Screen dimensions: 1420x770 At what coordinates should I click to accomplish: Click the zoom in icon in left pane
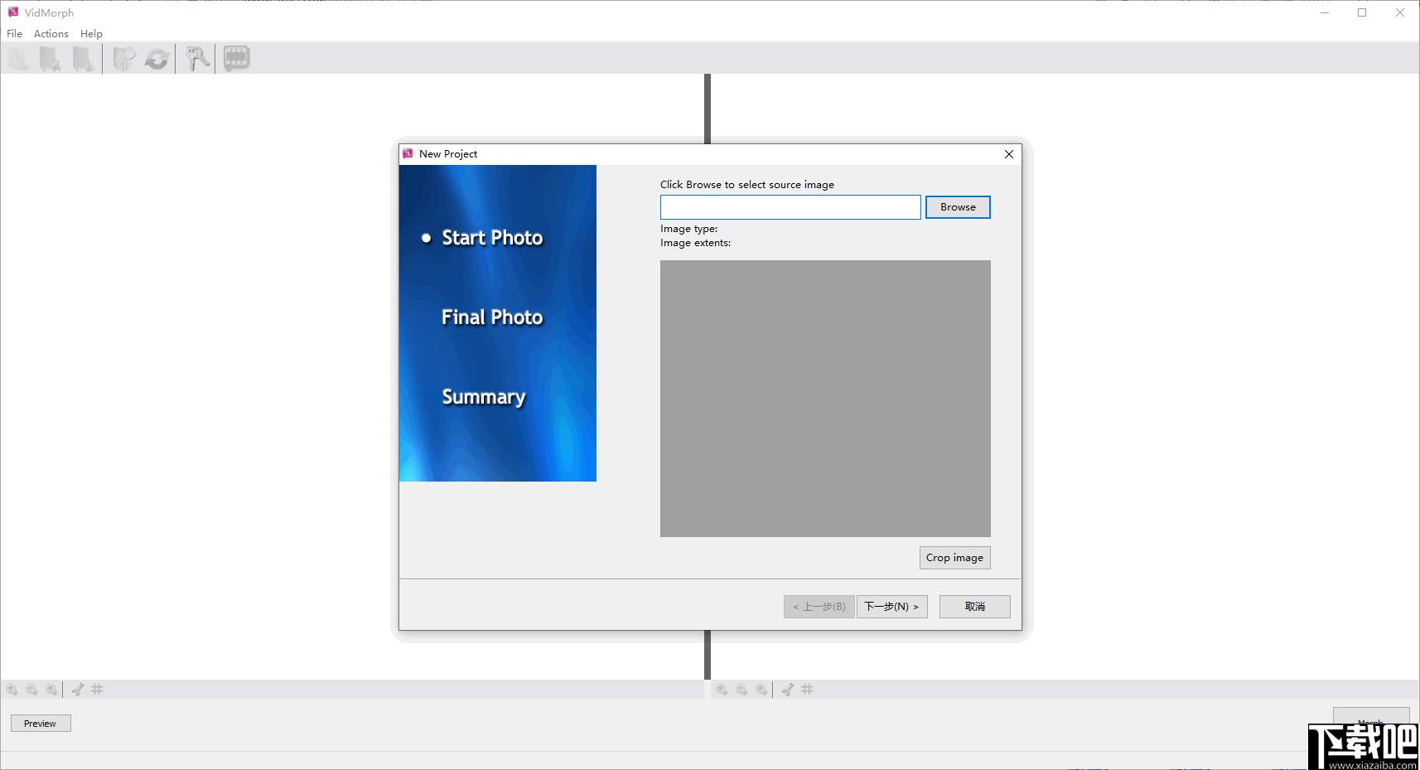coord(12,690)
